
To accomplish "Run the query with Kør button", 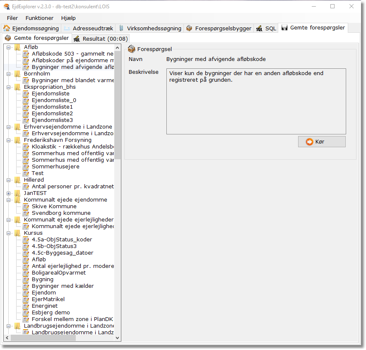I will click(x=322, y=142).
